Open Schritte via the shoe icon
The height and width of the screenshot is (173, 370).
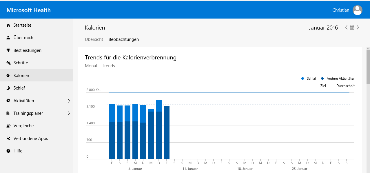(x=8, y=63)
